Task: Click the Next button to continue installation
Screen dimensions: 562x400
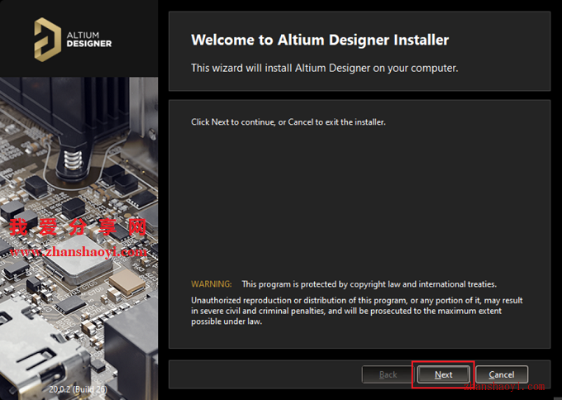Action: coord(443,374)
